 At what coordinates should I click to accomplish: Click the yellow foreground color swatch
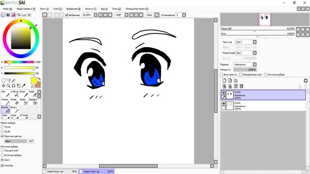click(34, 81)
